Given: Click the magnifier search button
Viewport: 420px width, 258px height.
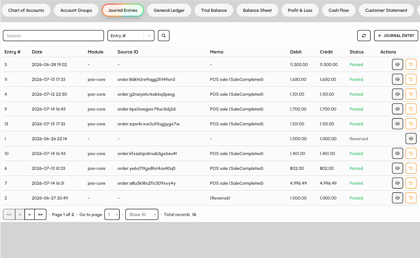Looking at the screenshot, I should 164,36.
